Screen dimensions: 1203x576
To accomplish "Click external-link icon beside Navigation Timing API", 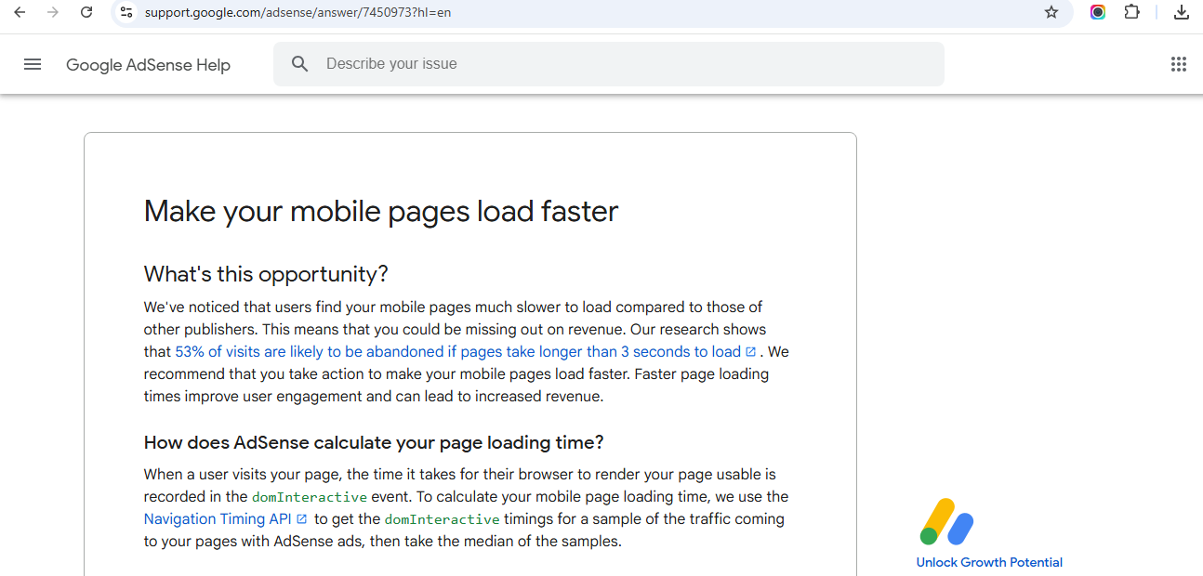I will [301, 519].
